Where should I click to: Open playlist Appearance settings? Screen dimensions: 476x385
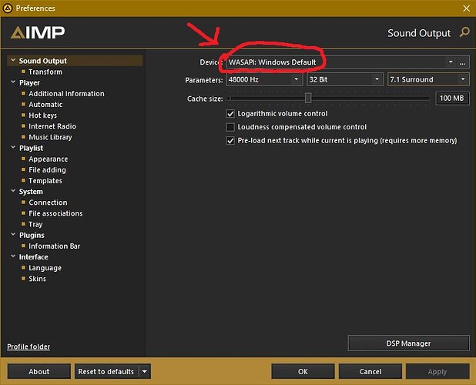[49, 159]
